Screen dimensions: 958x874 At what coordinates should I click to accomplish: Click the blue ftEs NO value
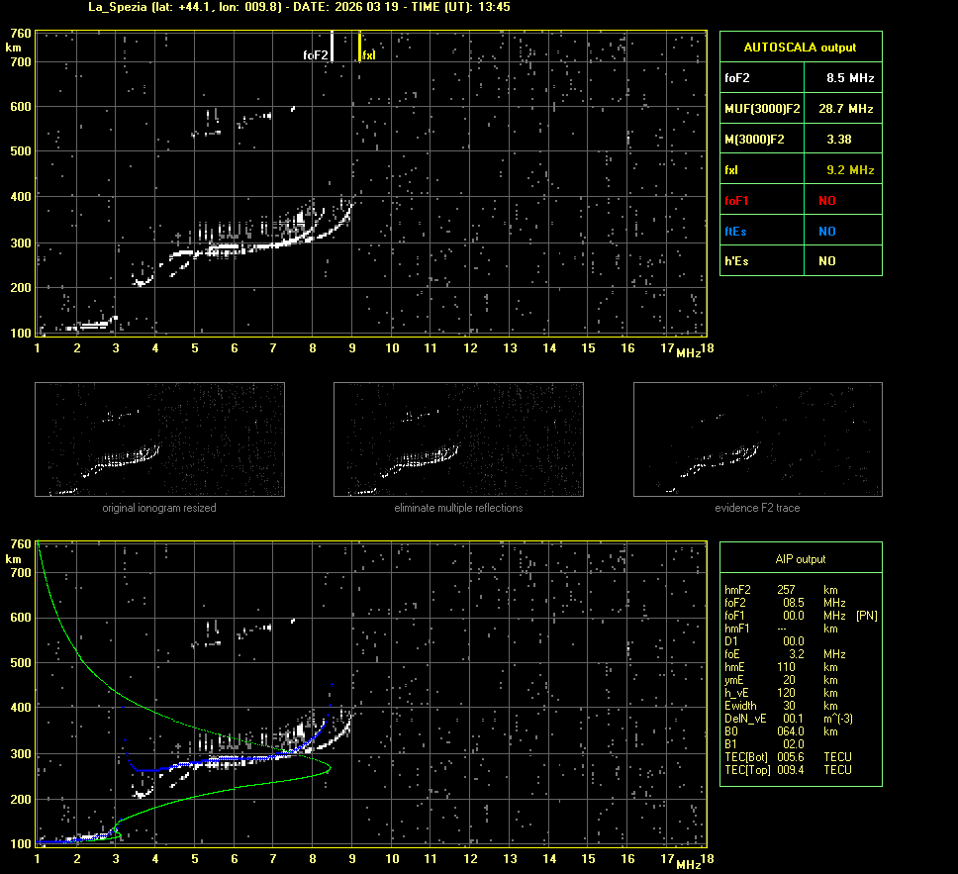826,231
